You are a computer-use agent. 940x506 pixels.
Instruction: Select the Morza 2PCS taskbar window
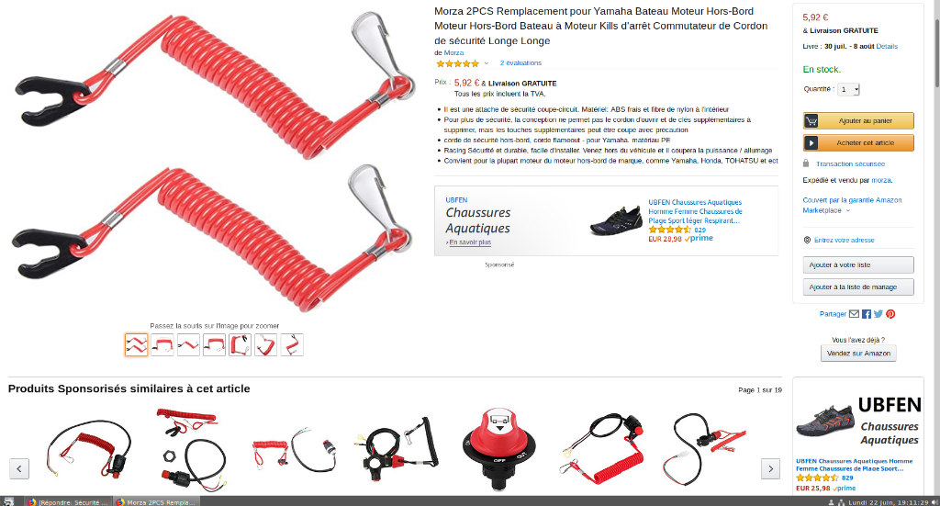[x=156, y=501]
